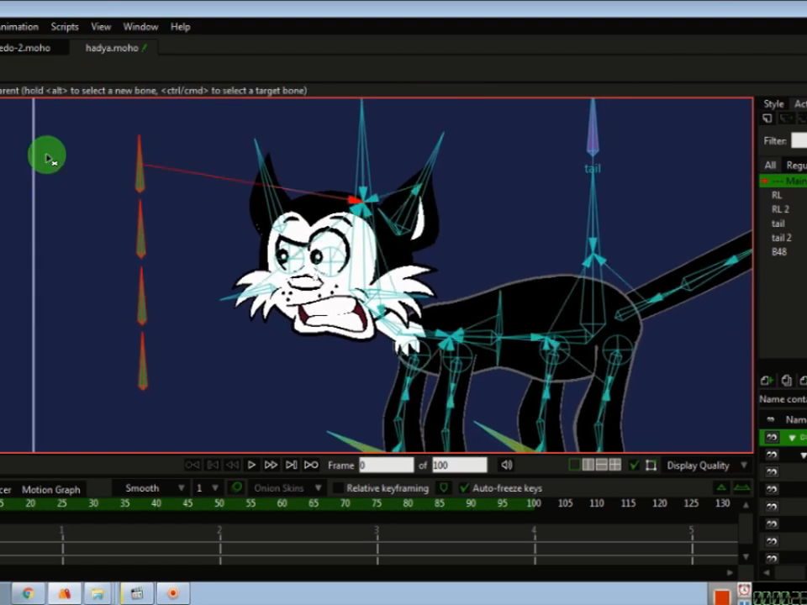Open the Scripts menu
Screen dimensions: 807x605
pos(65,27)
